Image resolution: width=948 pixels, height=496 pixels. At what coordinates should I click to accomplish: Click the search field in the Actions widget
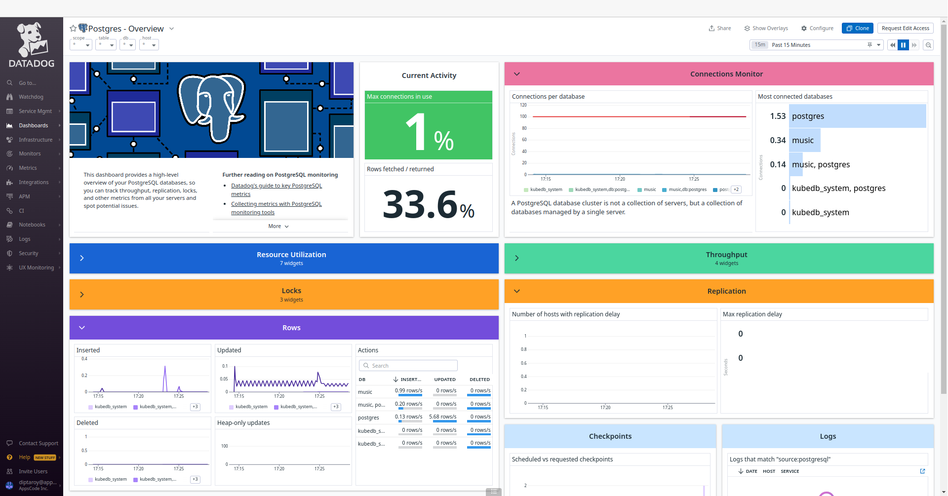(x=408, y=365)
